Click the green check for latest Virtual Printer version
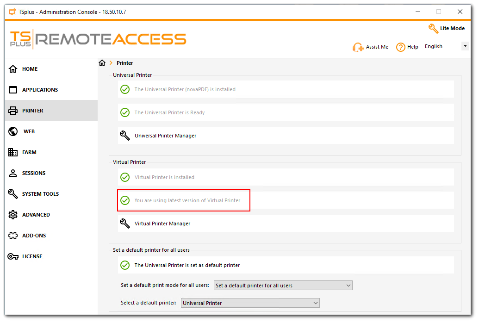 click(125, 200)
